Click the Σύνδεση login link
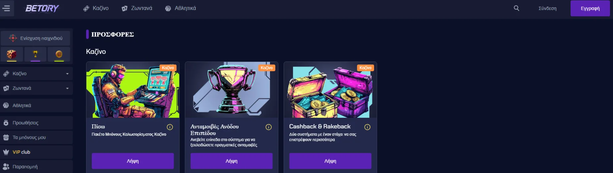The image size is (613, 173). (547, 8)
